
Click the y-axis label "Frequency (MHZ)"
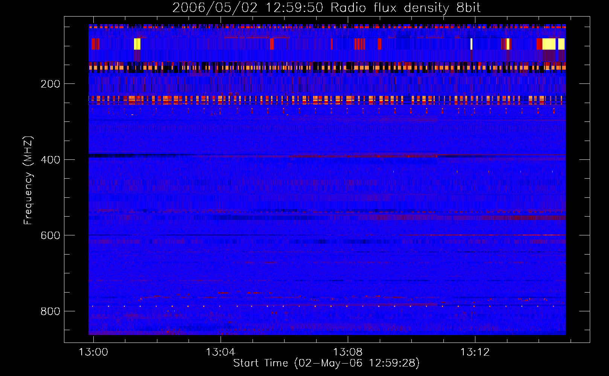28,180
